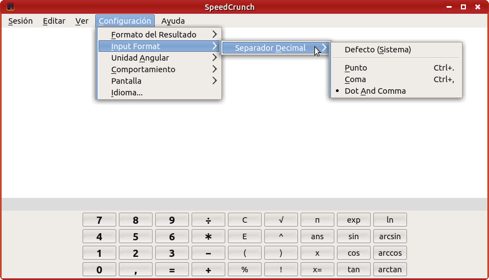Click the division ÷ key

(208, 220)
